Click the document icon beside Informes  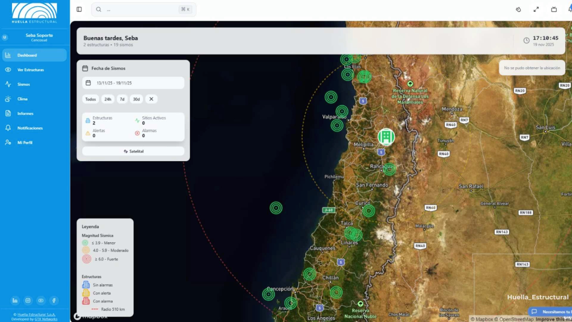click(x=8, y=114)
